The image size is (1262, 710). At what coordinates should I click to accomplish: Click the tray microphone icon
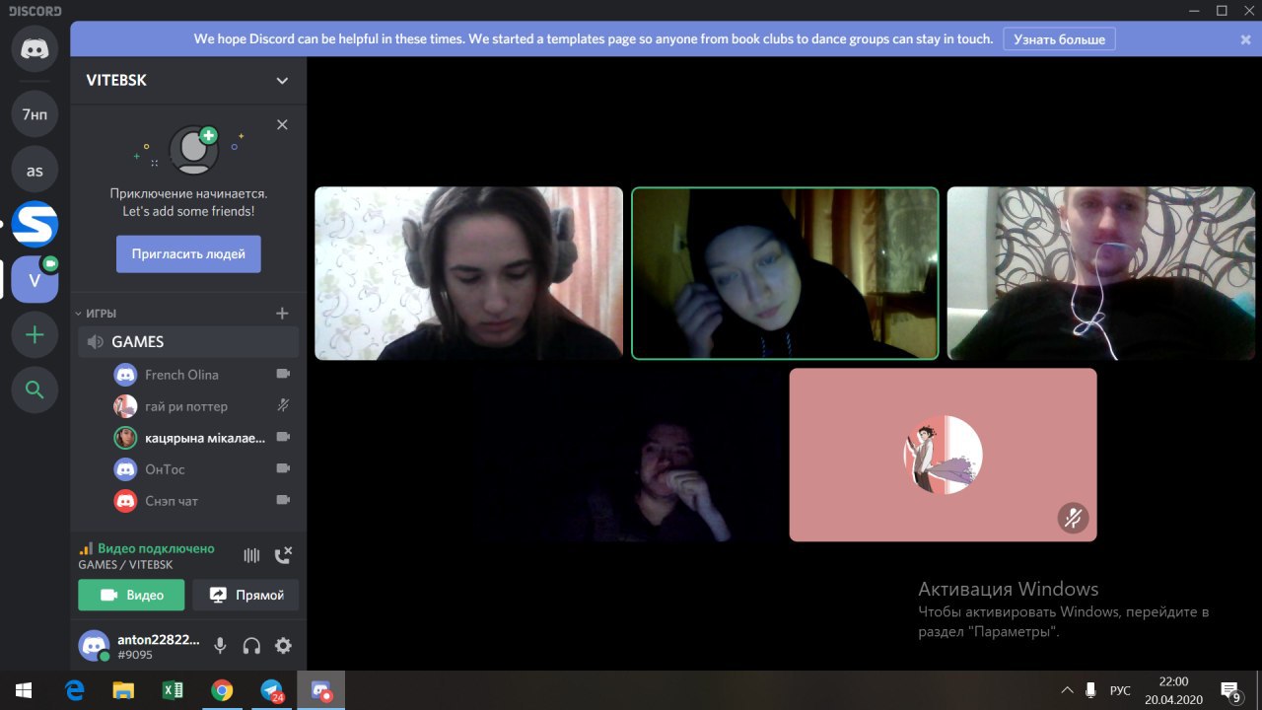coord(1091,690)
